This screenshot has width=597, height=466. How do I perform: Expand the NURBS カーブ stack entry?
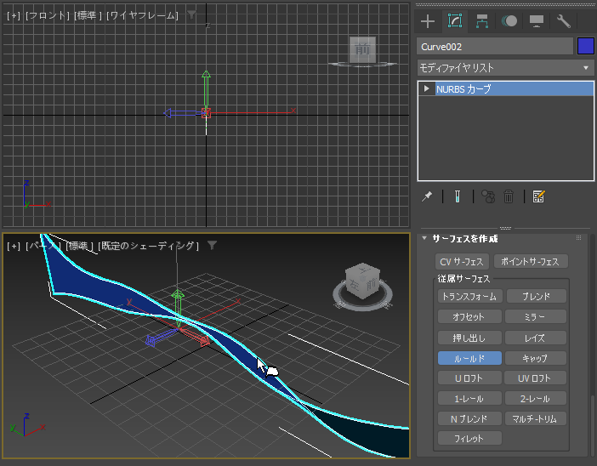(x=426, y=88)
